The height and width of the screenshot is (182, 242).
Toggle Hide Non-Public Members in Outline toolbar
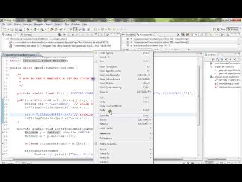click(230, 59)
